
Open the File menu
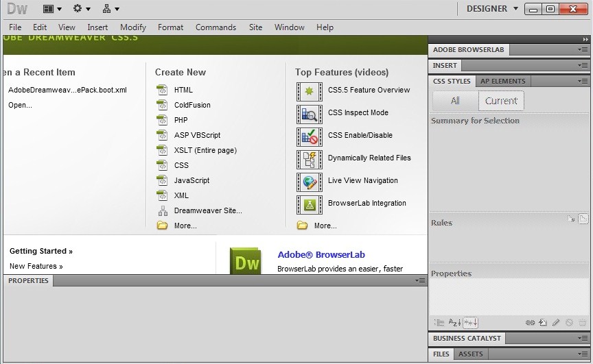[15, 27]
